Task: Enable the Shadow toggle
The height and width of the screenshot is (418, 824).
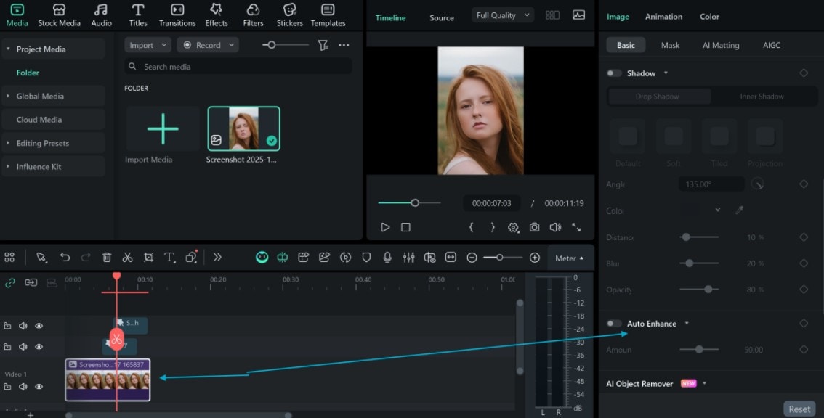Action: point(615,73)
